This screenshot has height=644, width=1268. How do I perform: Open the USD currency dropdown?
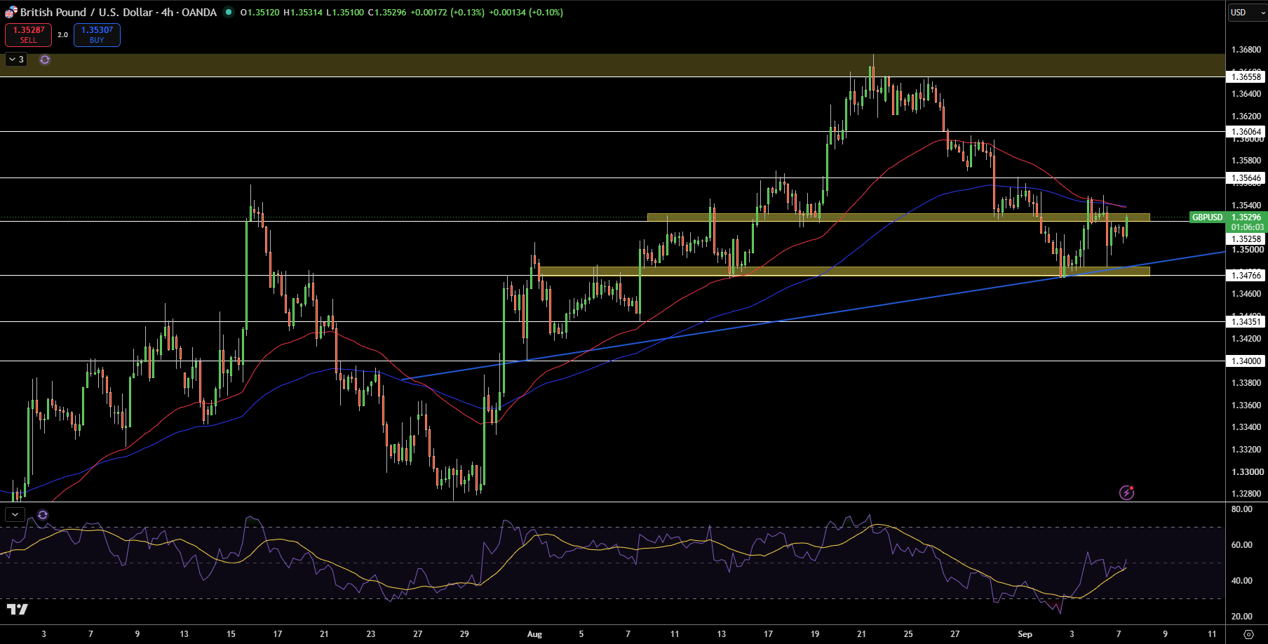(x=1247, y=12)
